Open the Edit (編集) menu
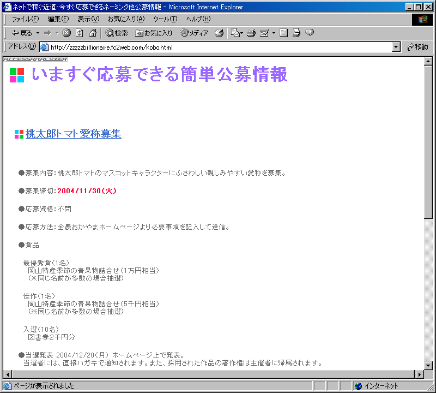Screen dimensions: 436x393 (58, 19)
